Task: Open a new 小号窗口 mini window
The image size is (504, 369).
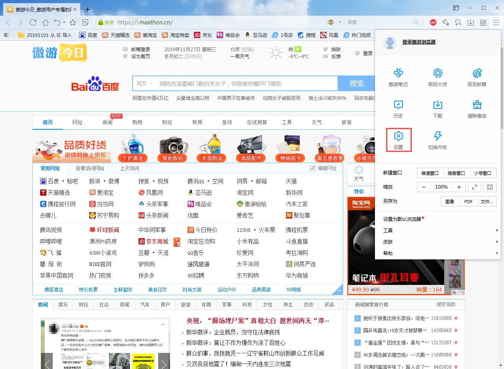Action: click(x=483, y=173)
